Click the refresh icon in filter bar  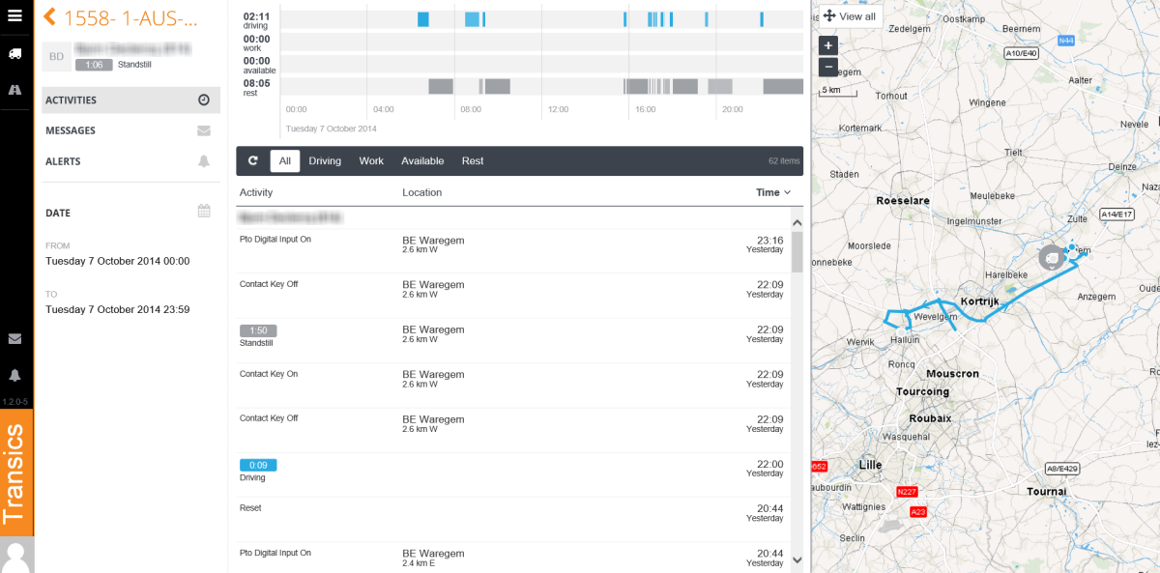253,161
